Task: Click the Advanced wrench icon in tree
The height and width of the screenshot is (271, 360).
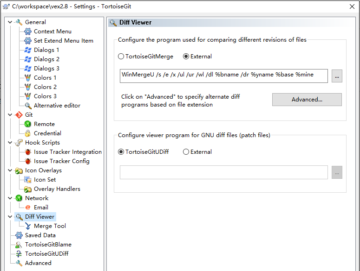Action: coord(19,263)
